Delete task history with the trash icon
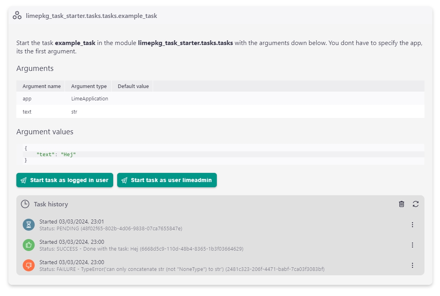This screenshot has height=296, width=440. click(x=401, y=204)
